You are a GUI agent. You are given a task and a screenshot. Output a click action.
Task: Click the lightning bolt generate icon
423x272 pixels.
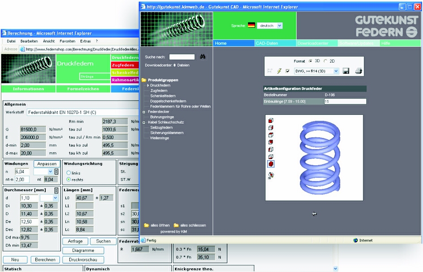(x=280, y=71)
